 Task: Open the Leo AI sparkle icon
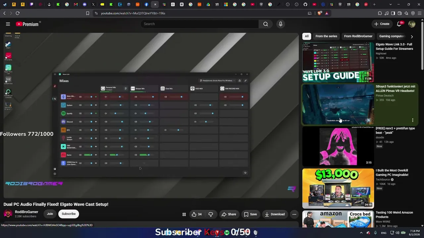(406, 13)
